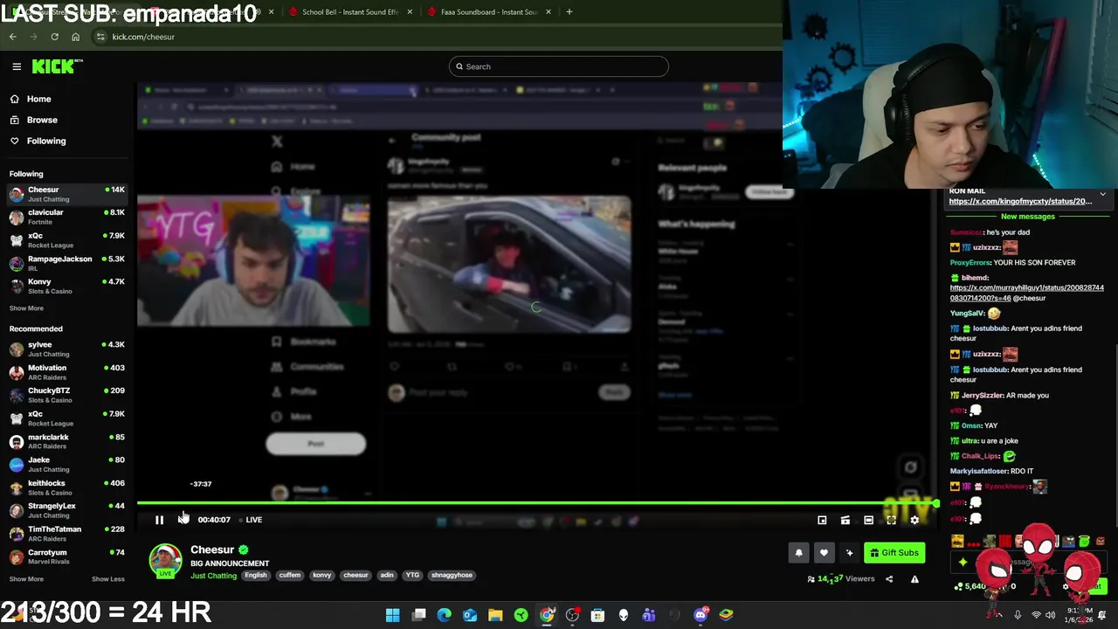This screenshot has width=1118, height=629.
Task: Open bihemd's x.com link in chat
Action: click(x=1026, y=293)
